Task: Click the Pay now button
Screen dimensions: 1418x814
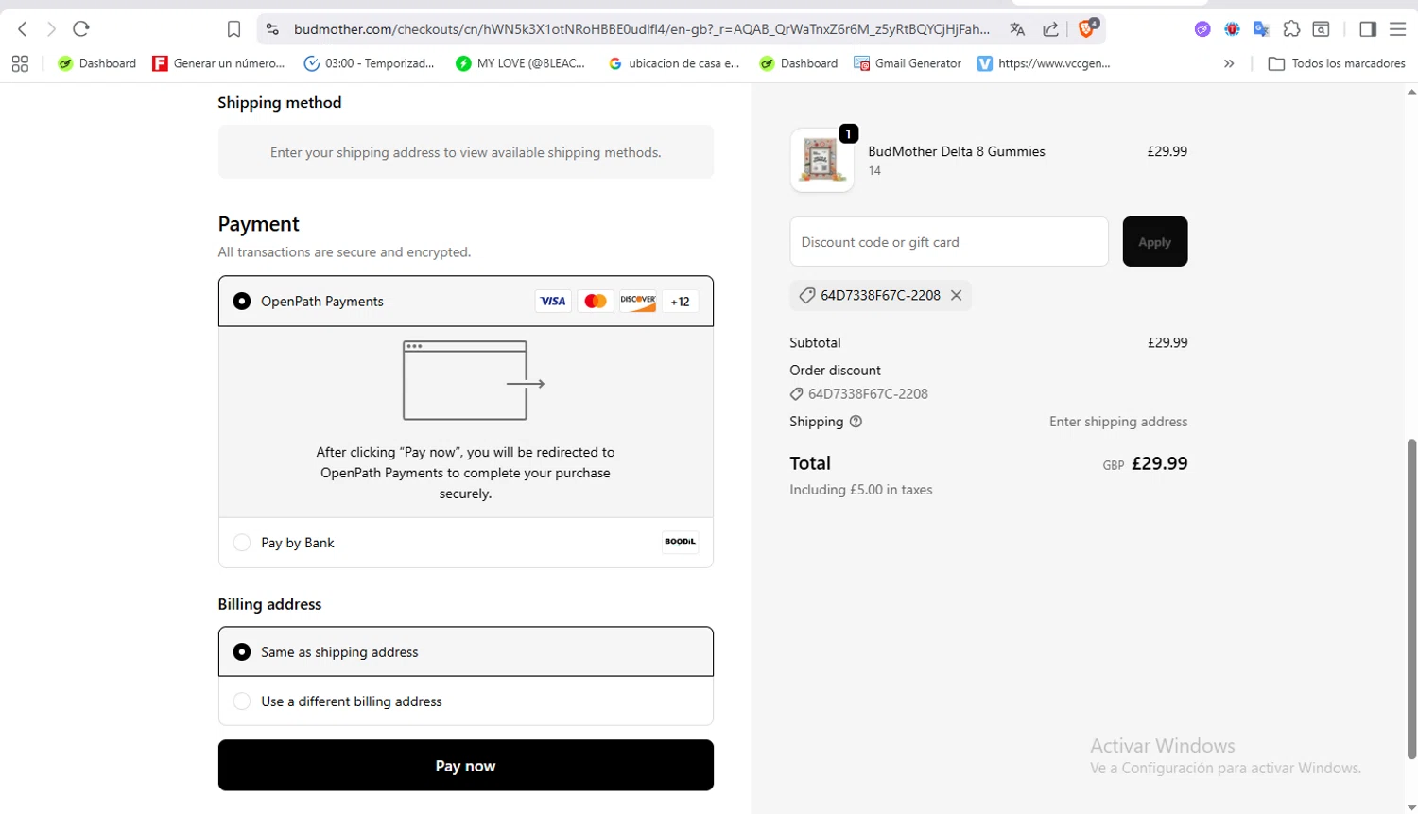Action: tap(466, 765)
